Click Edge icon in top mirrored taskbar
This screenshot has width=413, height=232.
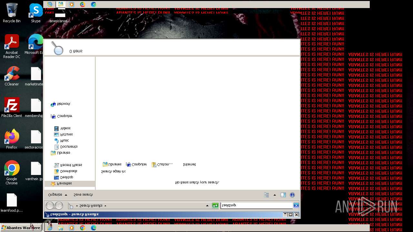pyautogui.click(x=94, y=4)
